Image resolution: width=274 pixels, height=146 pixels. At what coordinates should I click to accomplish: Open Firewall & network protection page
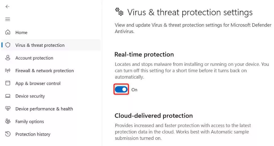point(44,71)
